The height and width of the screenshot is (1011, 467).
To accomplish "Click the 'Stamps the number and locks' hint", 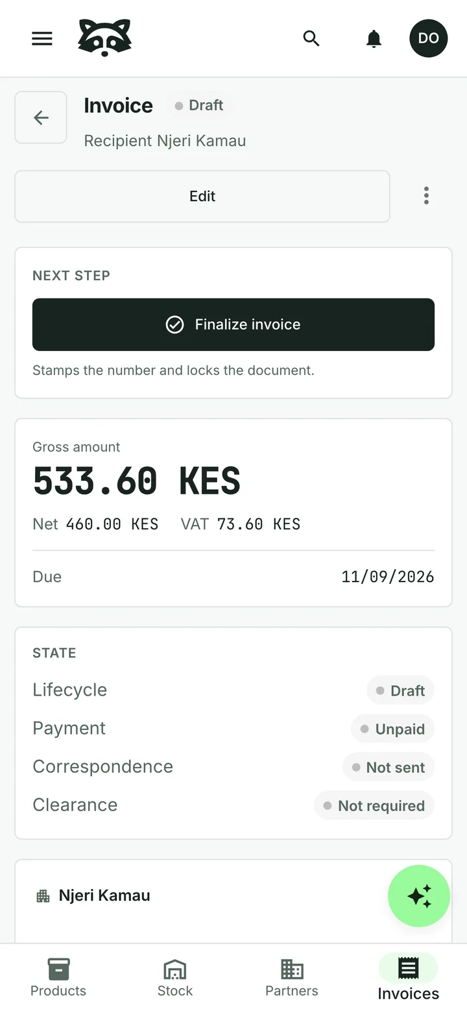I will (x=173, y=371).
